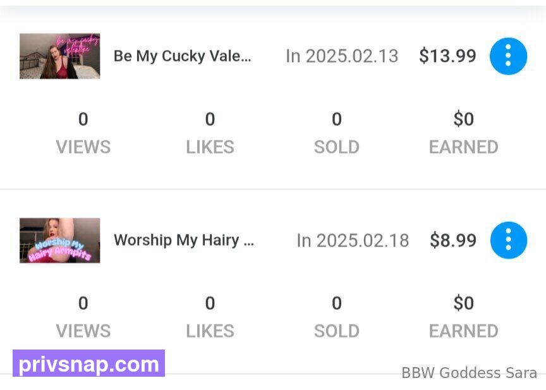
Task: Click the $13.99 price
Action: coord(447,56)
